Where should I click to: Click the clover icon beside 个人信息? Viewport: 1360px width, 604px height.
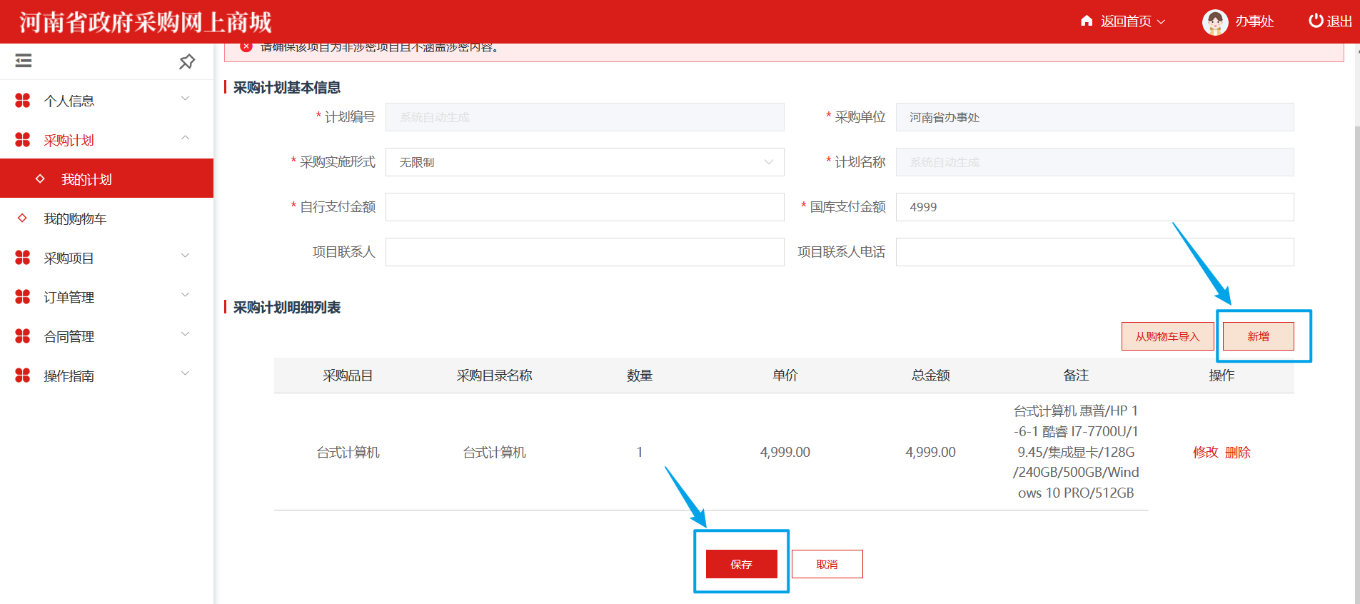(x=23, y=101)
